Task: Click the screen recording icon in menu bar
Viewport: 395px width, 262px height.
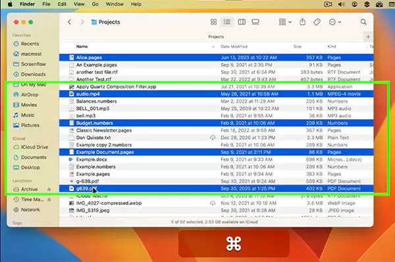Action: tap(328, 5)
